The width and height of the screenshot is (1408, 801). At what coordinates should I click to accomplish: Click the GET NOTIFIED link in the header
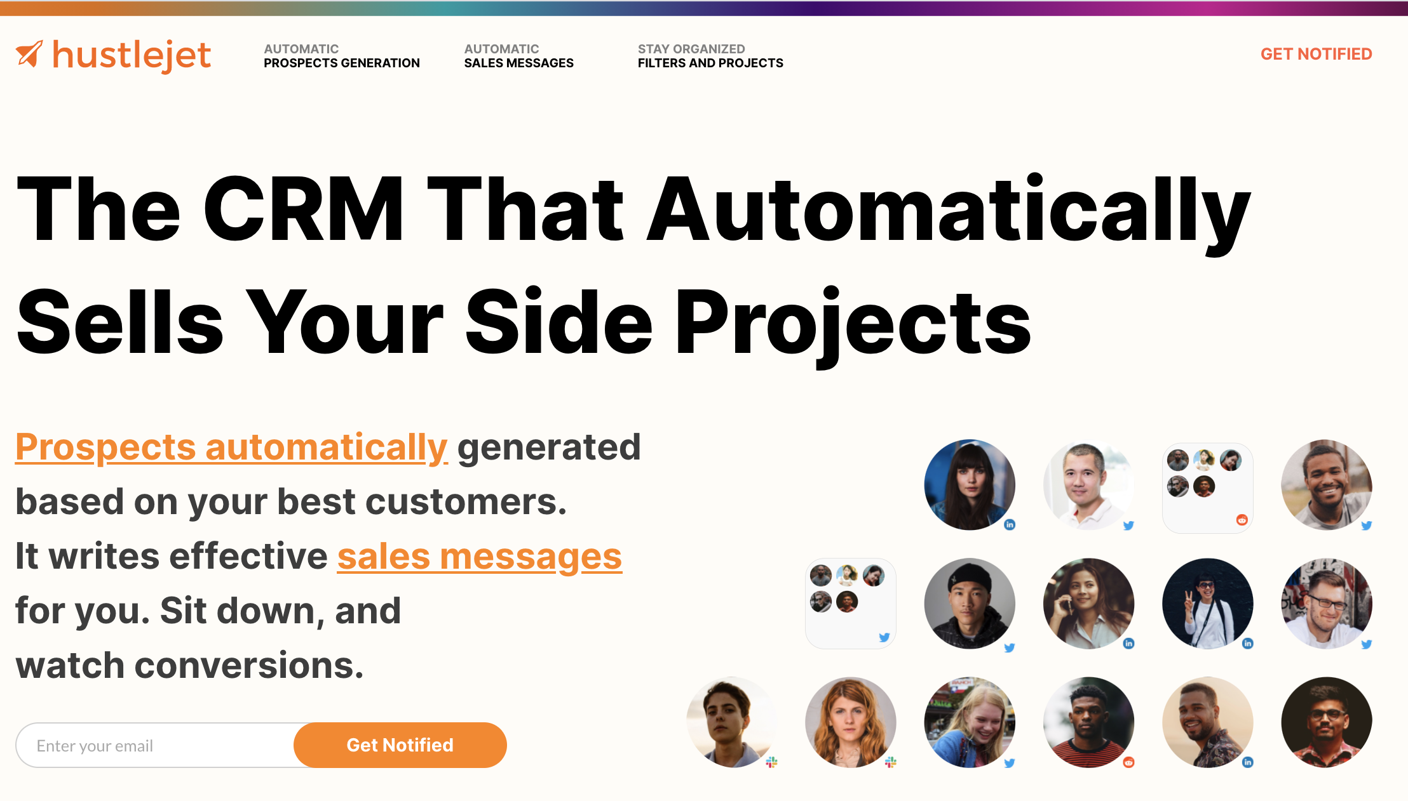pyautogui.click(x=1316, y=54)
